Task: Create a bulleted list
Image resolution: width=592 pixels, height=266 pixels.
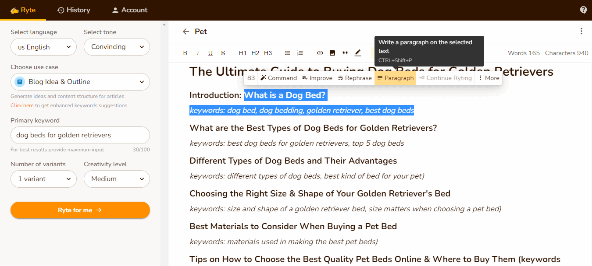Action: [287, 52]
